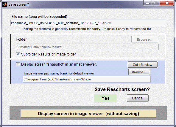Click the Image viewer pathname label text
This screenshot has width=176, height=127.
pos(59,74)
